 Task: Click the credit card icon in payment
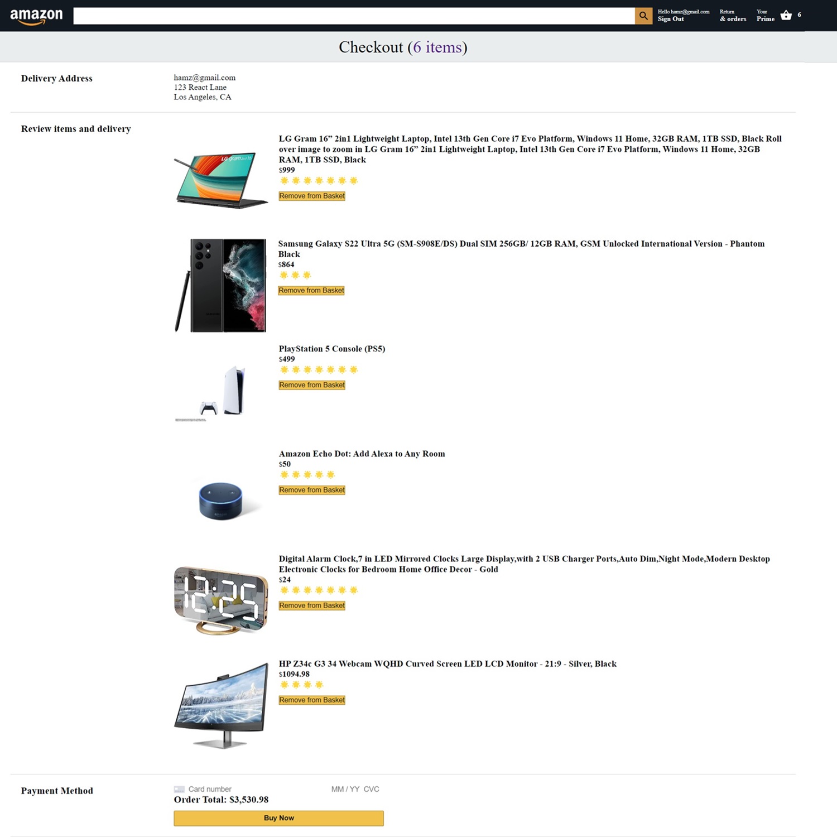(179, 789)
